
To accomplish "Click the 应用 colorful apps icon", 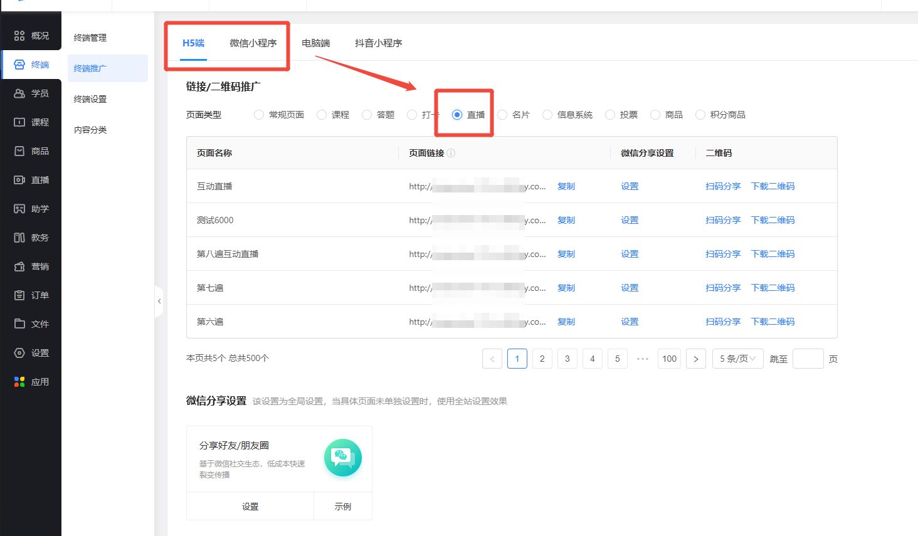I will [x=19, y=382].
